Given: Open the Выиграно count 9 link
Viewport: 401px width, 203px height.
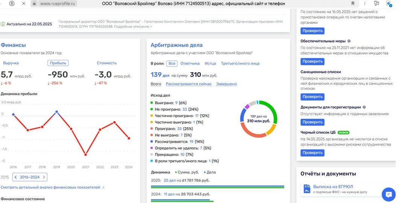Looking at the screenshot, I should pos(176,103).
